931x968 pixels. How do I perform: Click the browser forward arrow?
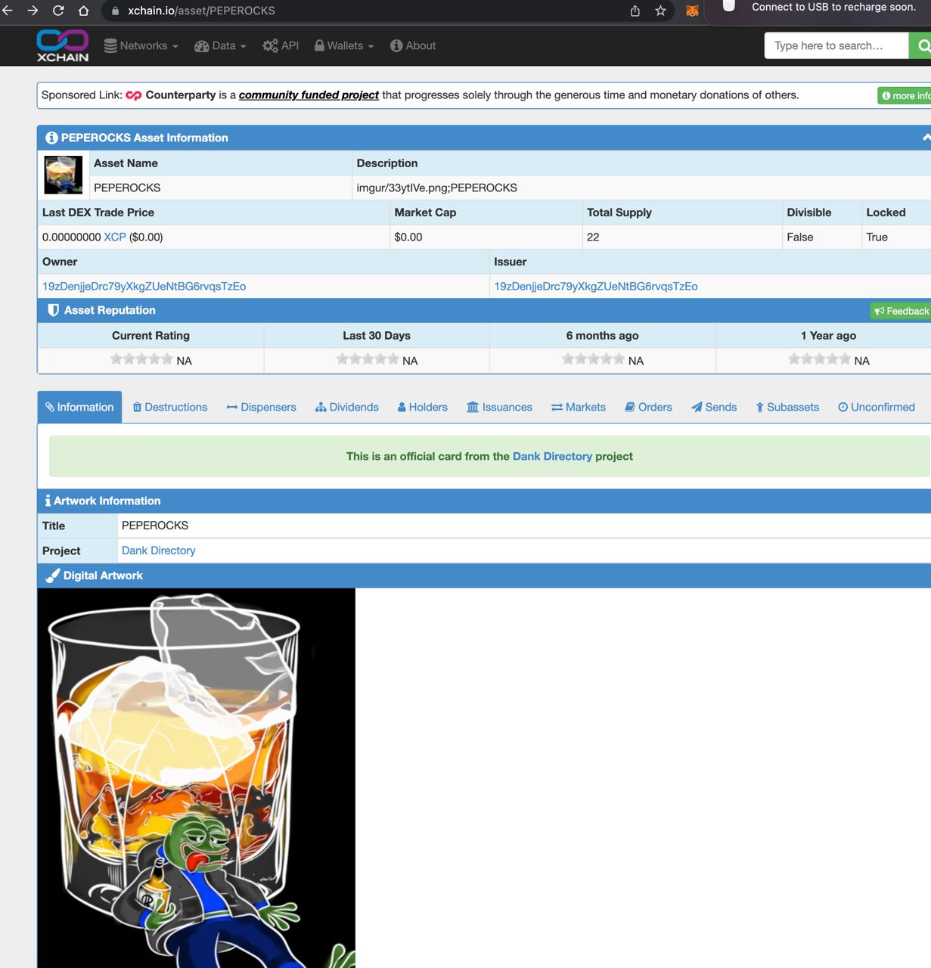(x=33, y=11)
